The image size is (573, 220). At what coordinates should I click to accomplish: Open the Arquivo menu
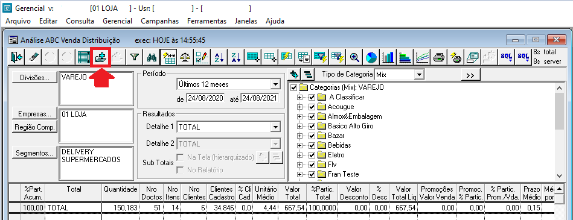tap(18, 21)
